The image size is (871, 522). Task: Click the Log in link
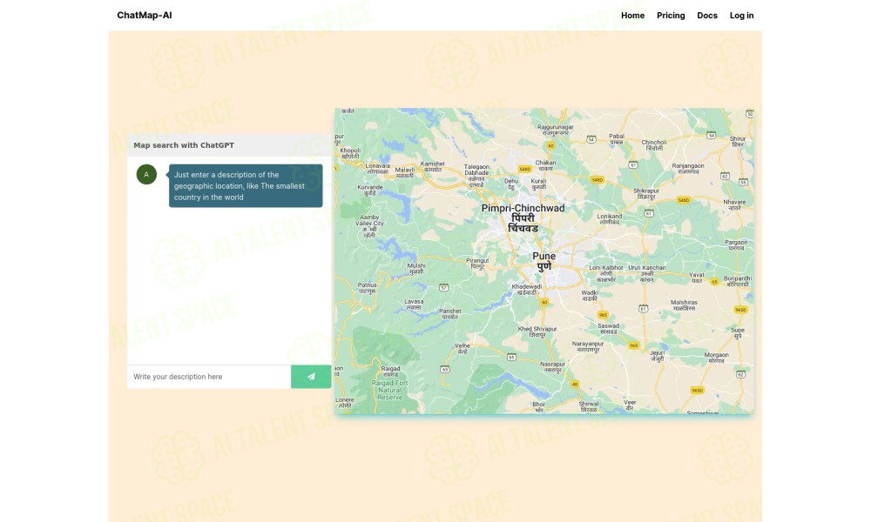click(x=741, y=16)
